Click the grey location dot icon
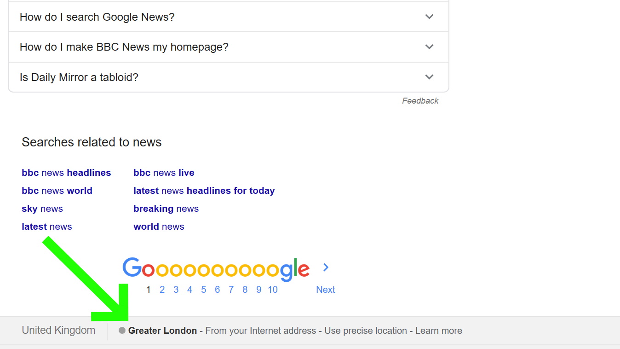Image resolution: width=620 pixels, height=349 pixels. pos(122,331)
